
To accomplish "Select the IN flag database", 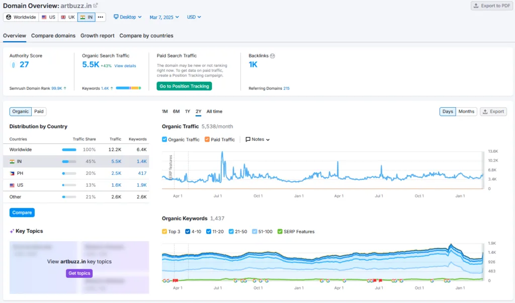I will [87, 17].
